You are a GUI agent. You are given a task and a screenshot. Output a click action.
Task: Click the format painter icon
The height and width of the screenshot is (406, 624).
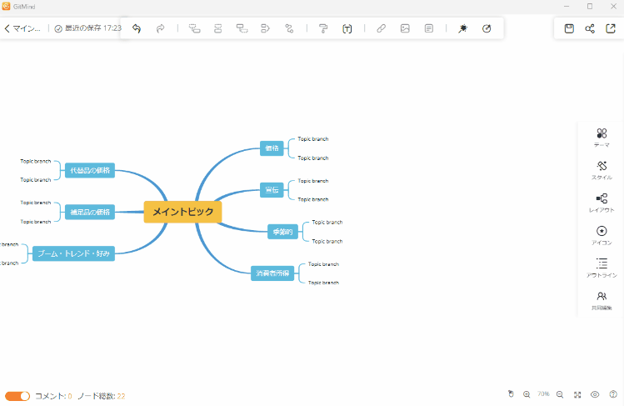323,28
